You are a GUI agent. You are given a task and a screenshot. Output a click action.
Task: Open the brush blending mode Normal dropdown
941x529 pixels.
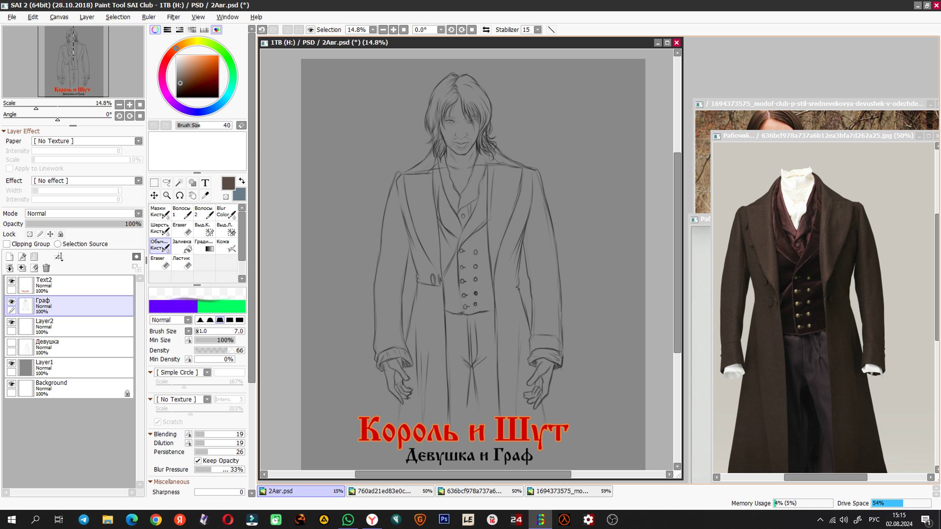(x=188, y=320)
